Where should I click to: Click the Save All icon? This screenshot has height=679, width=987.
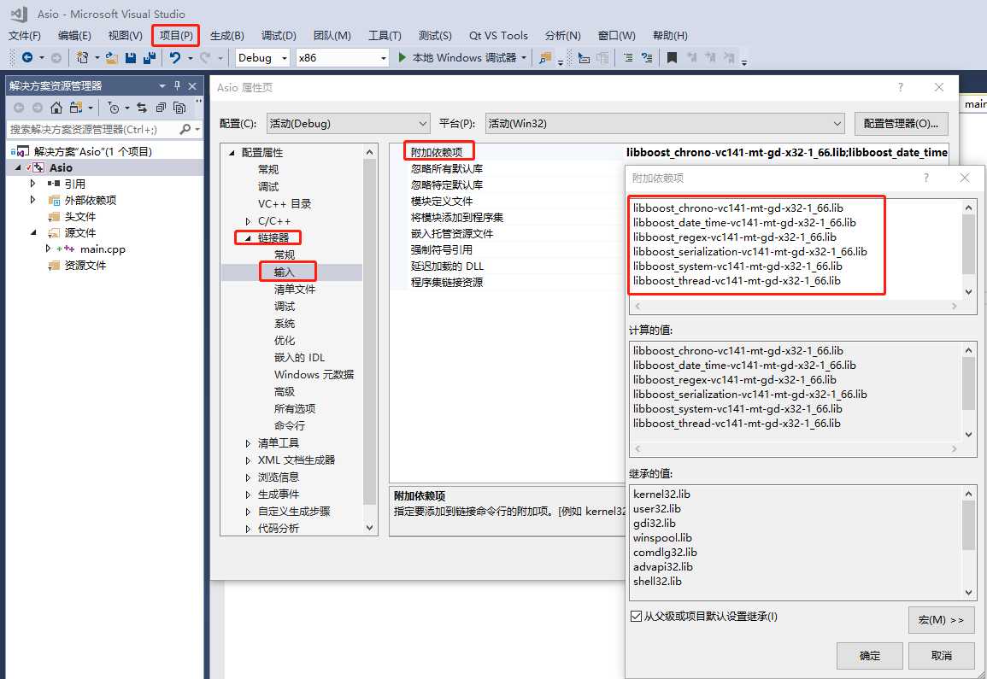tap(150, 58)
